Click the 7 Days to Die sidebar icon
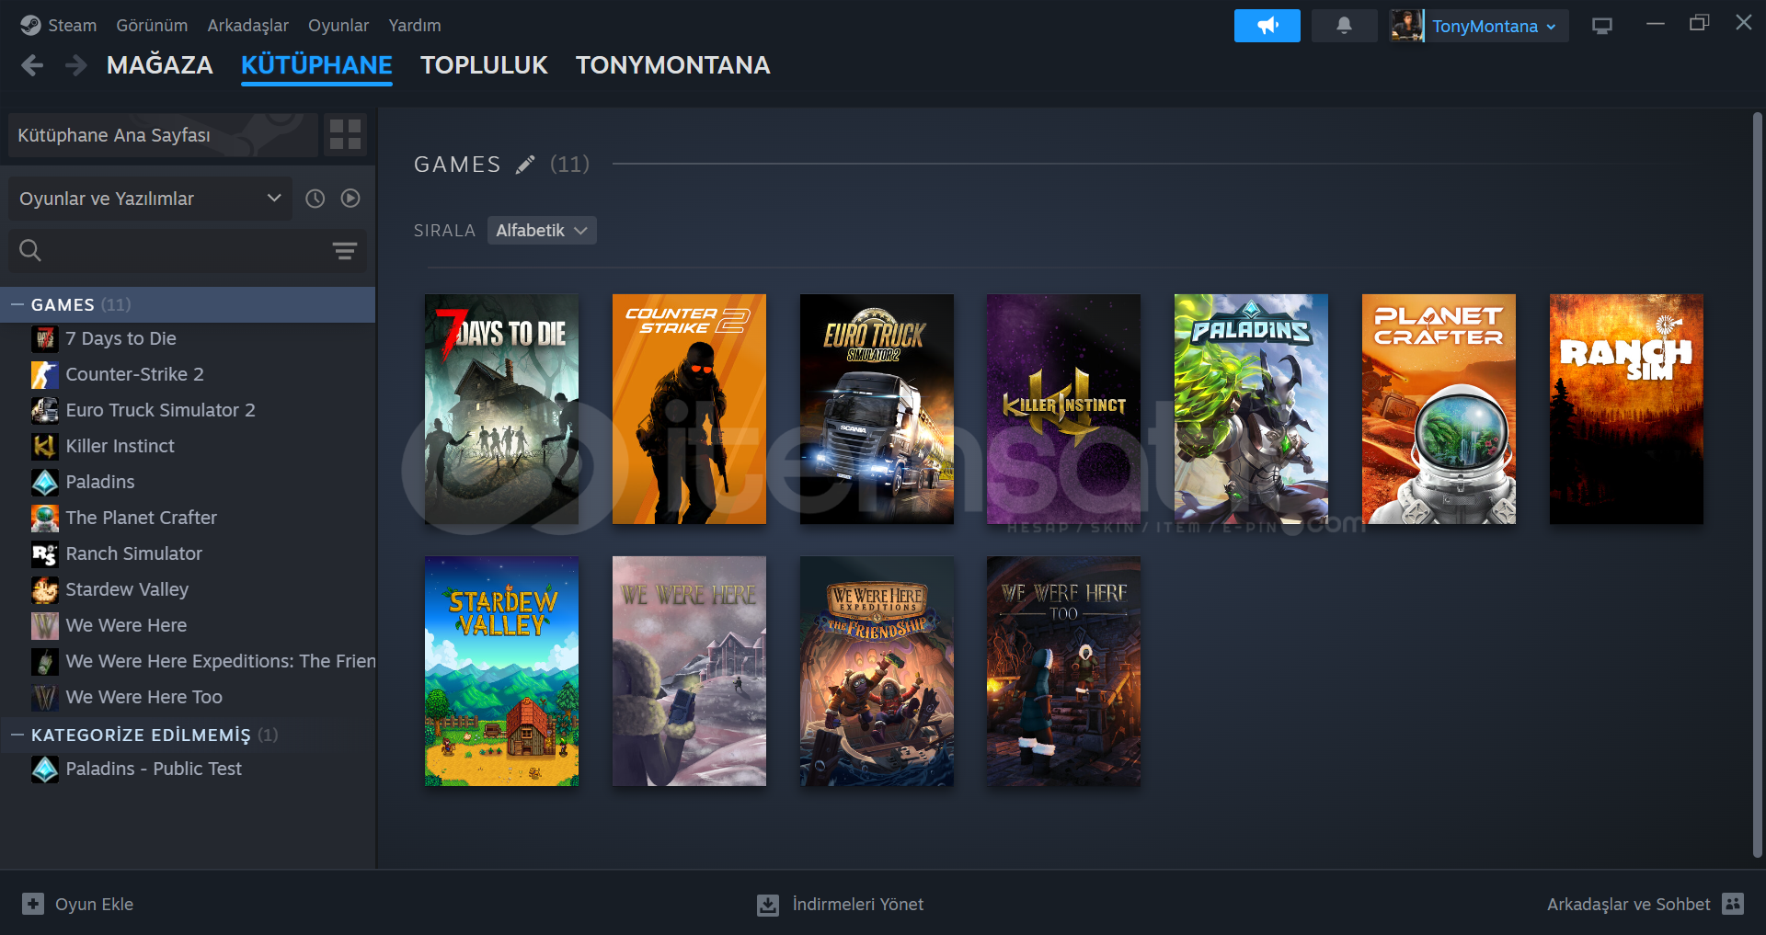The image size is (1766, 935). (44, 339)
